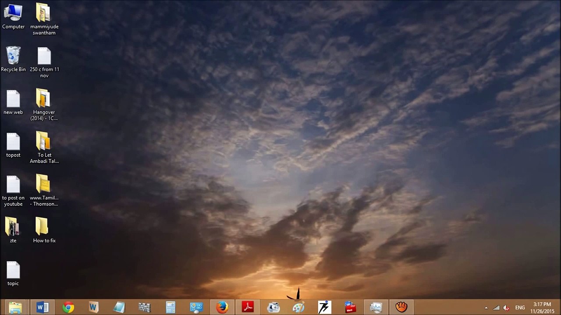Select the 'zte' folder on desktop
561x315 pixels.
point(13,230)
